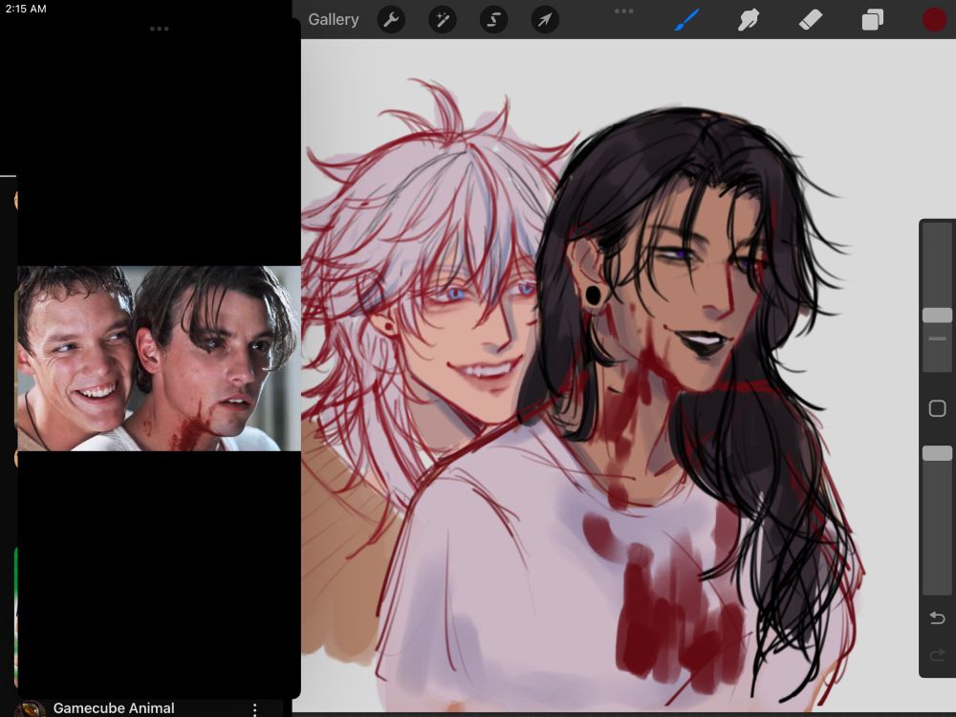Tap the redo arrow in the sidebar
This screenshot has height=717, width=956.
937,656
